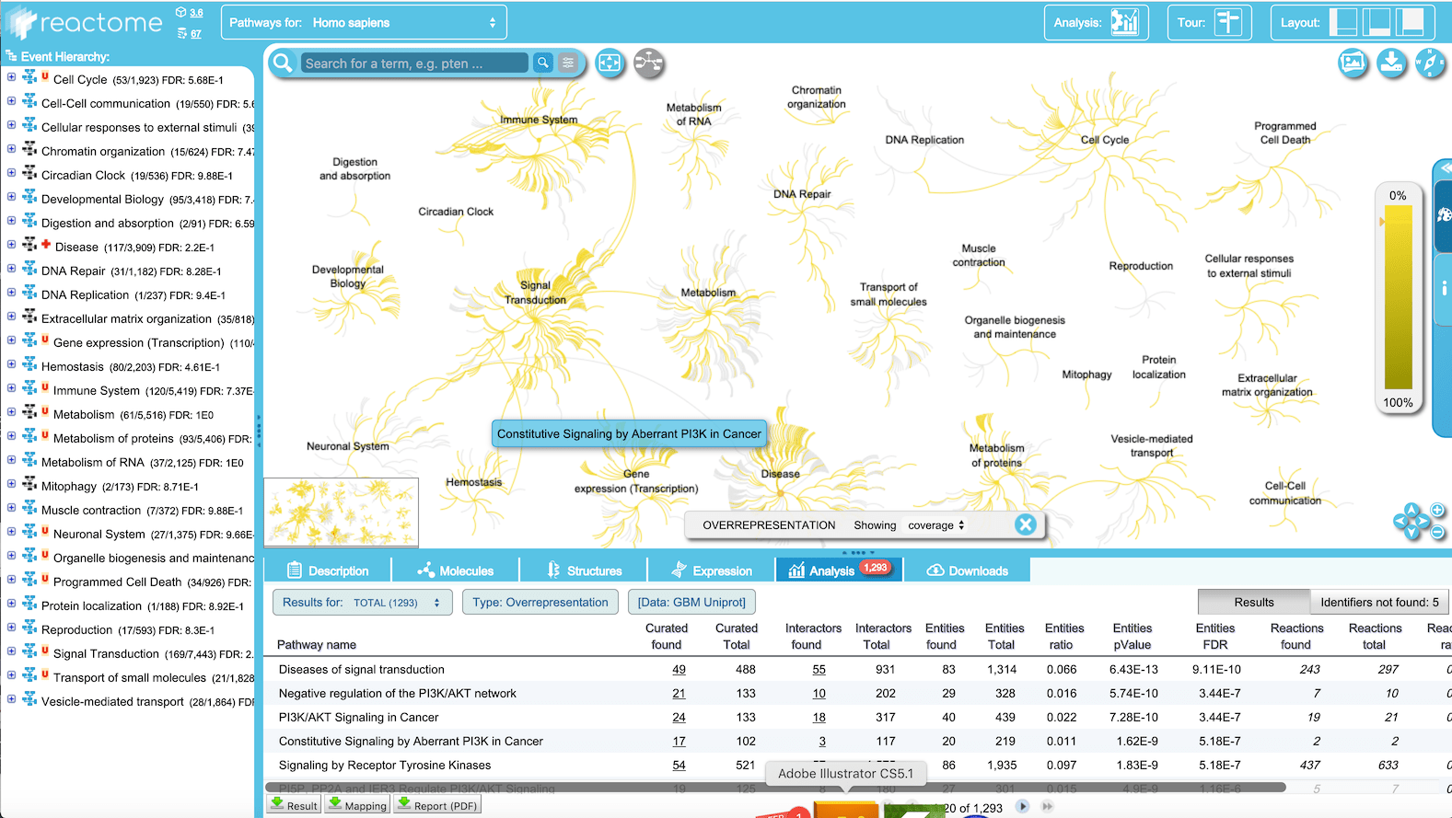Screen dimensions: 1452x818
Task: Click the compass icon at top right
Action: coord(1430,63)
